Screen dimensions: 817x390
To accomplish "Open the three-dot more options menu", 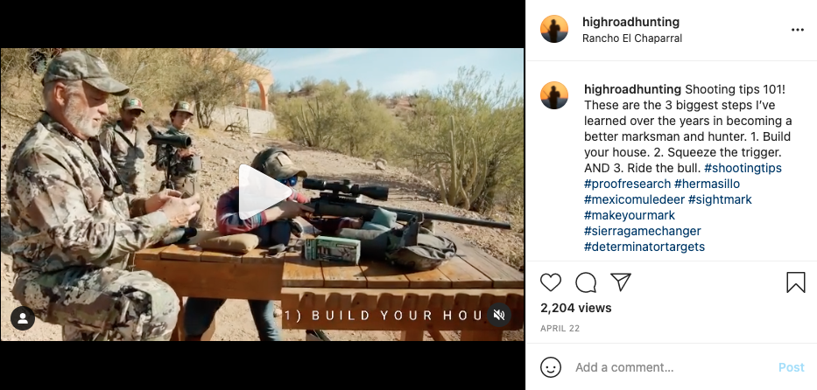I will coord(797,30).
